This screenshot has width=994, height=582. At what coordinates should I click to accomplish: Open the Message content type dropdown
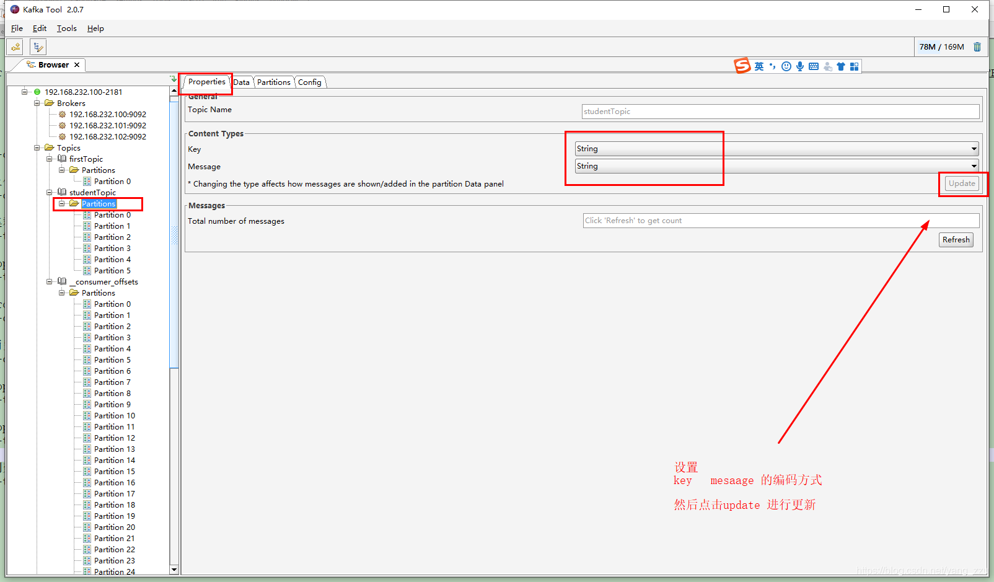[973, 166]
